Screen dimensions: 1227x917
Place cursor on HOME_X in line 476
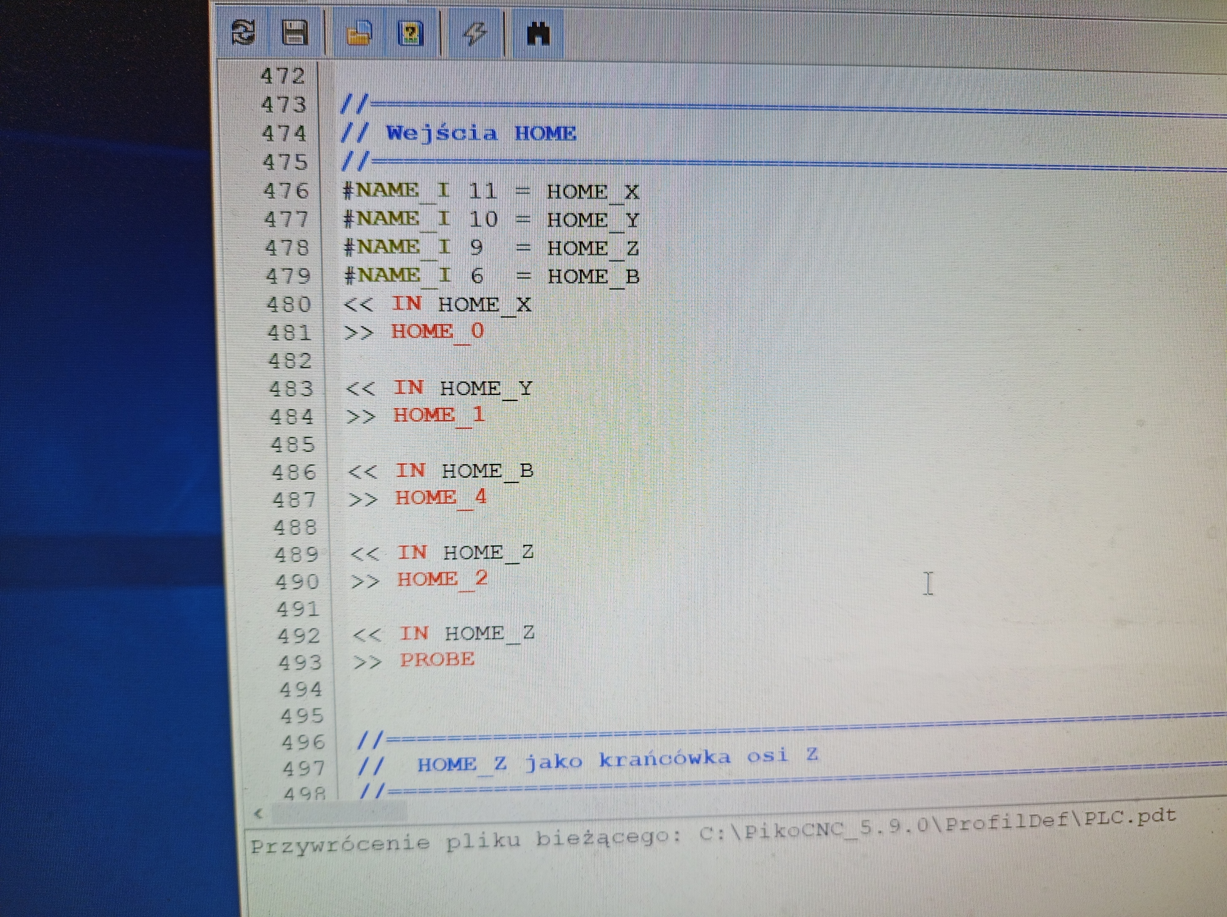tap(592, 192)
